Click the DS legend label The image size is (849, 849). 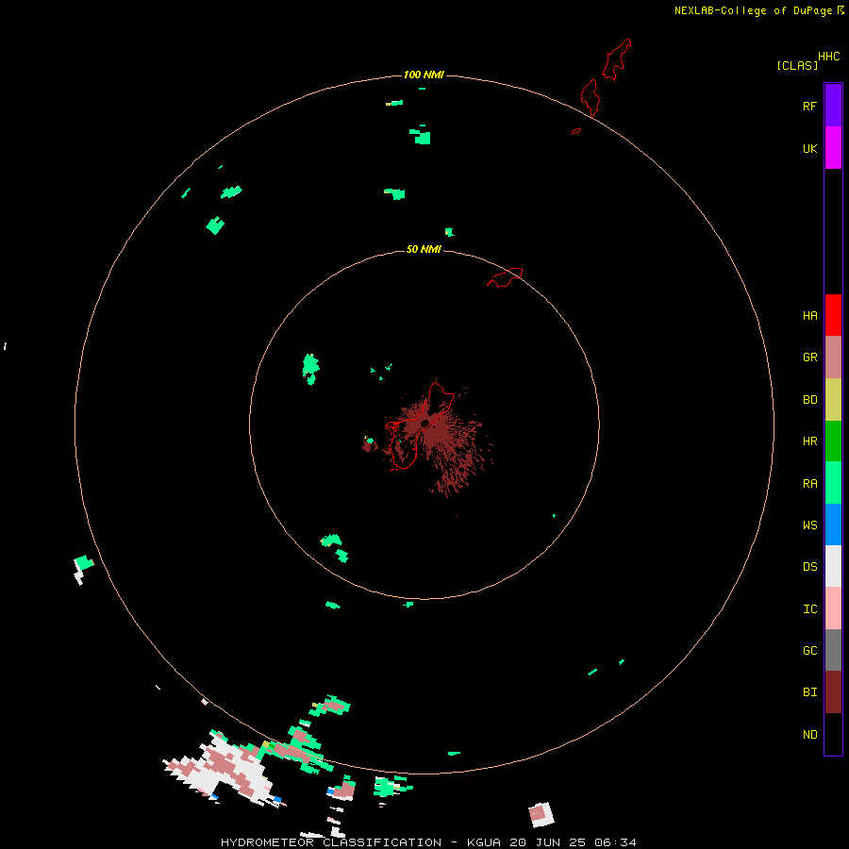tap(809, 566)
